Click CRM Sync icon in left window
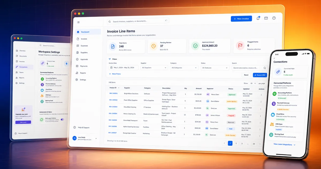 42,96
